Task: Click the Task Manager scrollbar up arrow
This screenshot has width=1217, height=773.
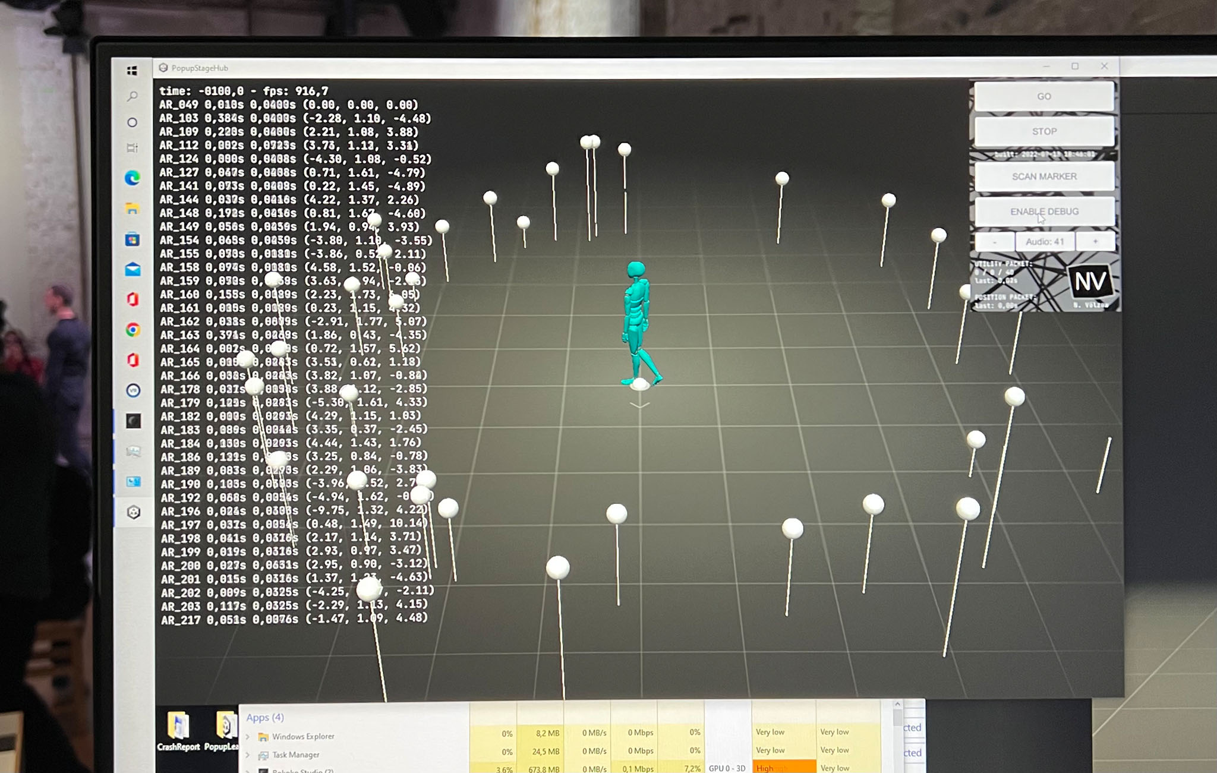Action: pyautogui.click(x=897, y=704)
